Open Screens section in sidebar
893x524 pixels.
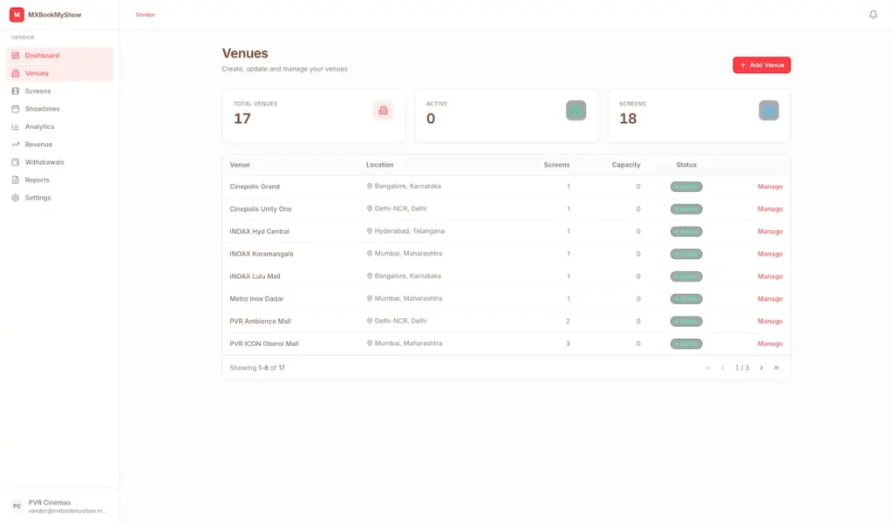[60, 92]
